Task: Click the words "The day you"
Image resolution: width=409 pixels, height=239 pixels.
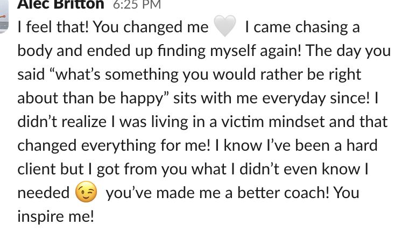Action: pos(348,51)
